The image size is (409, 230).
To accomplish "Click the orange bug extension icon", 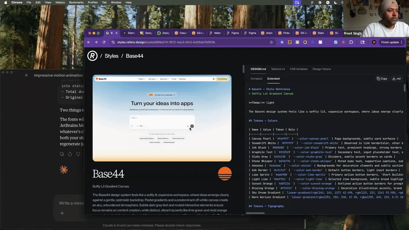I will (343, 42).
